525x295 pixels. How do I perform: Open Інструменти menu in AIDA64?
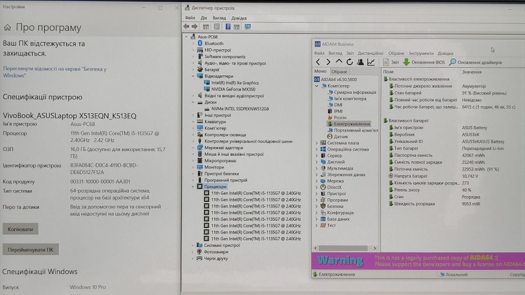tap(421, 53)
